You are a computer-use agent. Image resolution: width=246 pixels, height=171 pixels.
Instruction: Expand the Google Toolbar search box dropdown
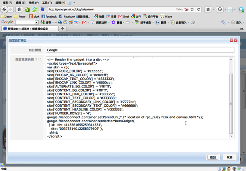36,22
